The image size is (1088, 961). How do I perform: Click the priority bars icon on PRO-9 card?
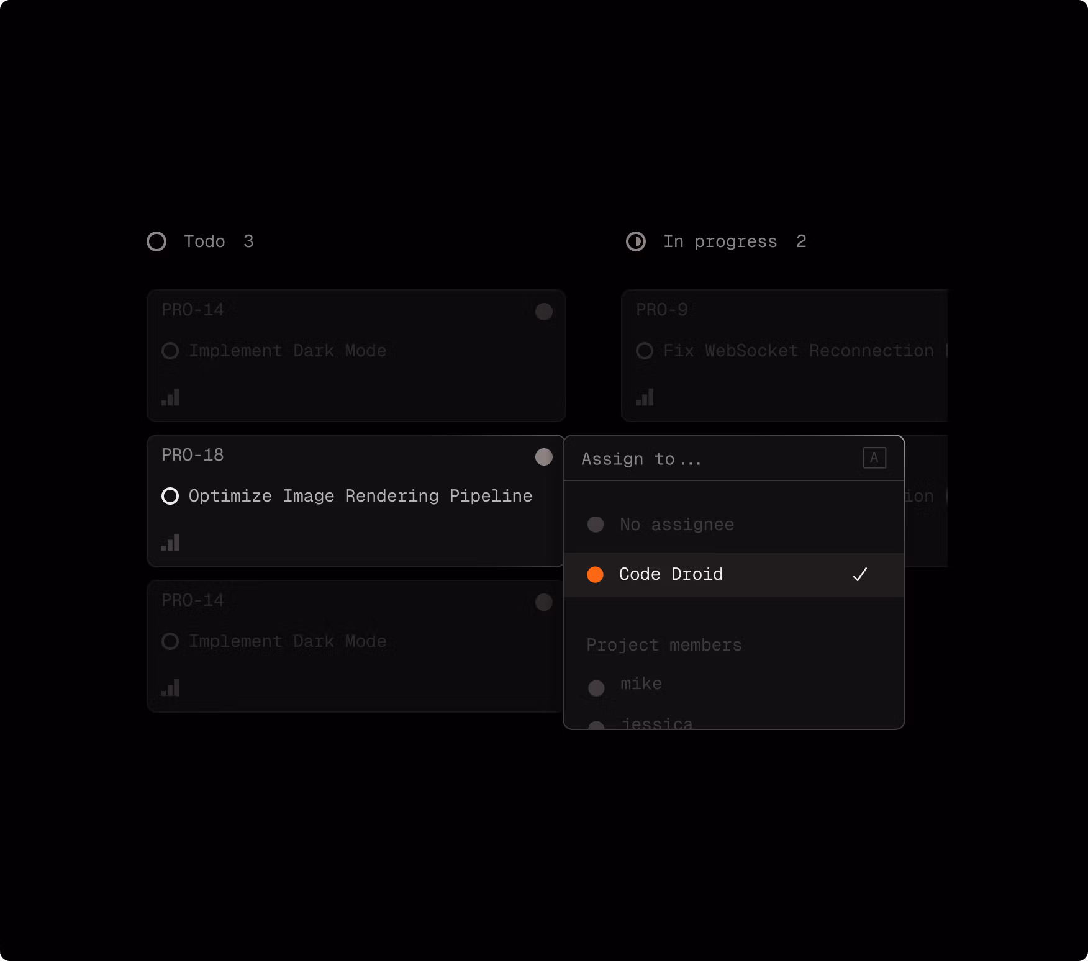coord(645,397)
